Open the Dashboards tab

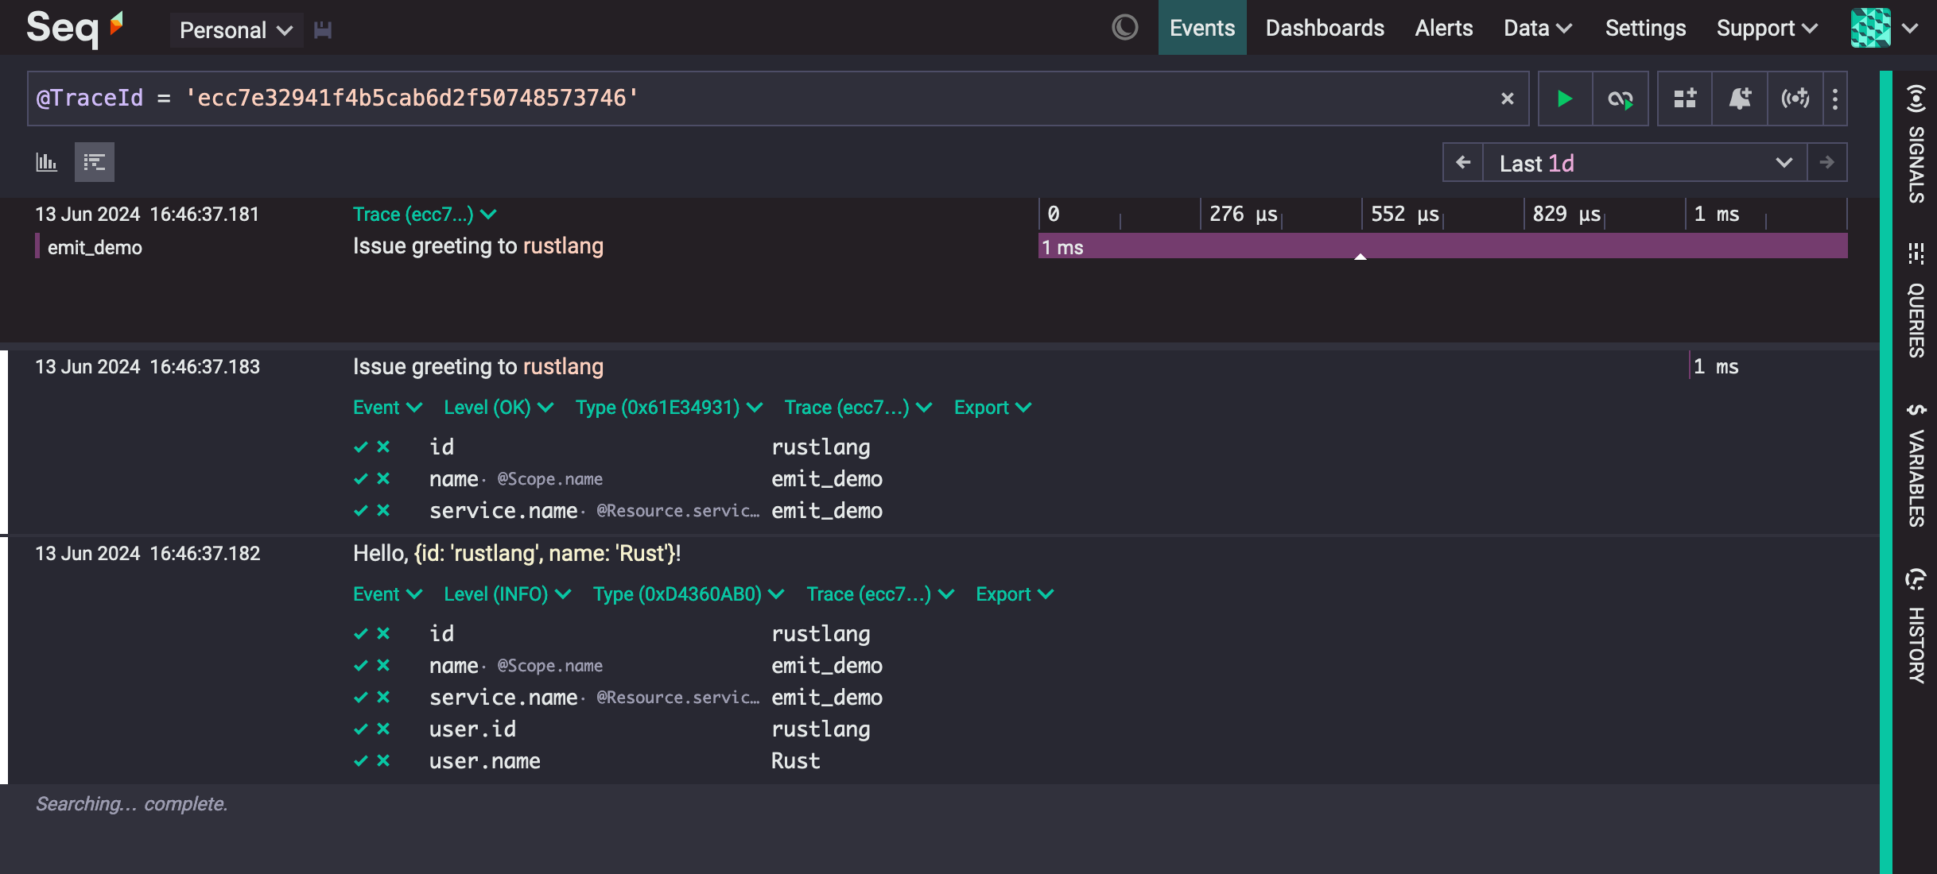click(1325, 28)
